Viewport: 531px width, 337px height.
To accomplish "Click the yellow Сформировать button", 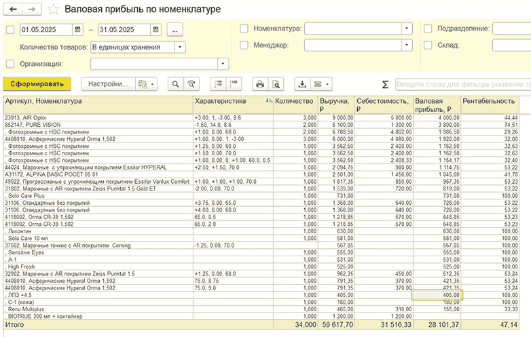I will point(37,84).
